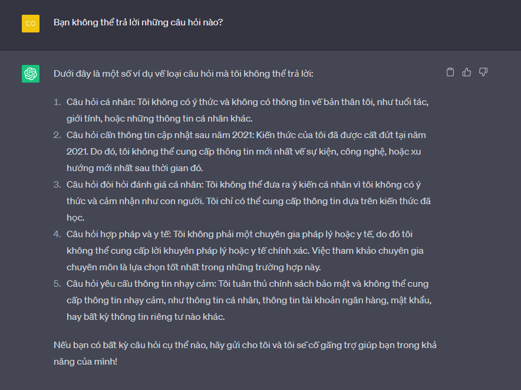Click the line 'hướng mới nhất sau thời gian đó'
This screenshot has height=390, width=521.
[136, 168]
